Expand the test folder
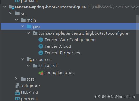Image resolution: width=139 pixels, height=101 pixels. (16, 79)
